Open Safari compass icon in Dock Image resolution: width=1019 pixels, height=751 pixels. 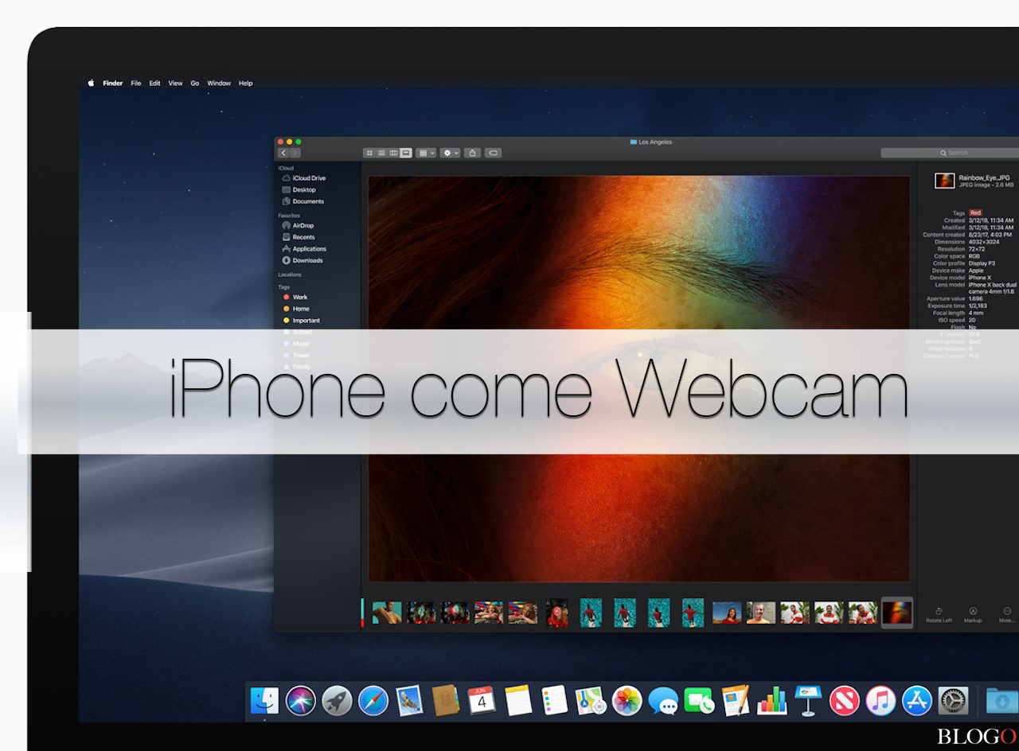click(373, 701)
